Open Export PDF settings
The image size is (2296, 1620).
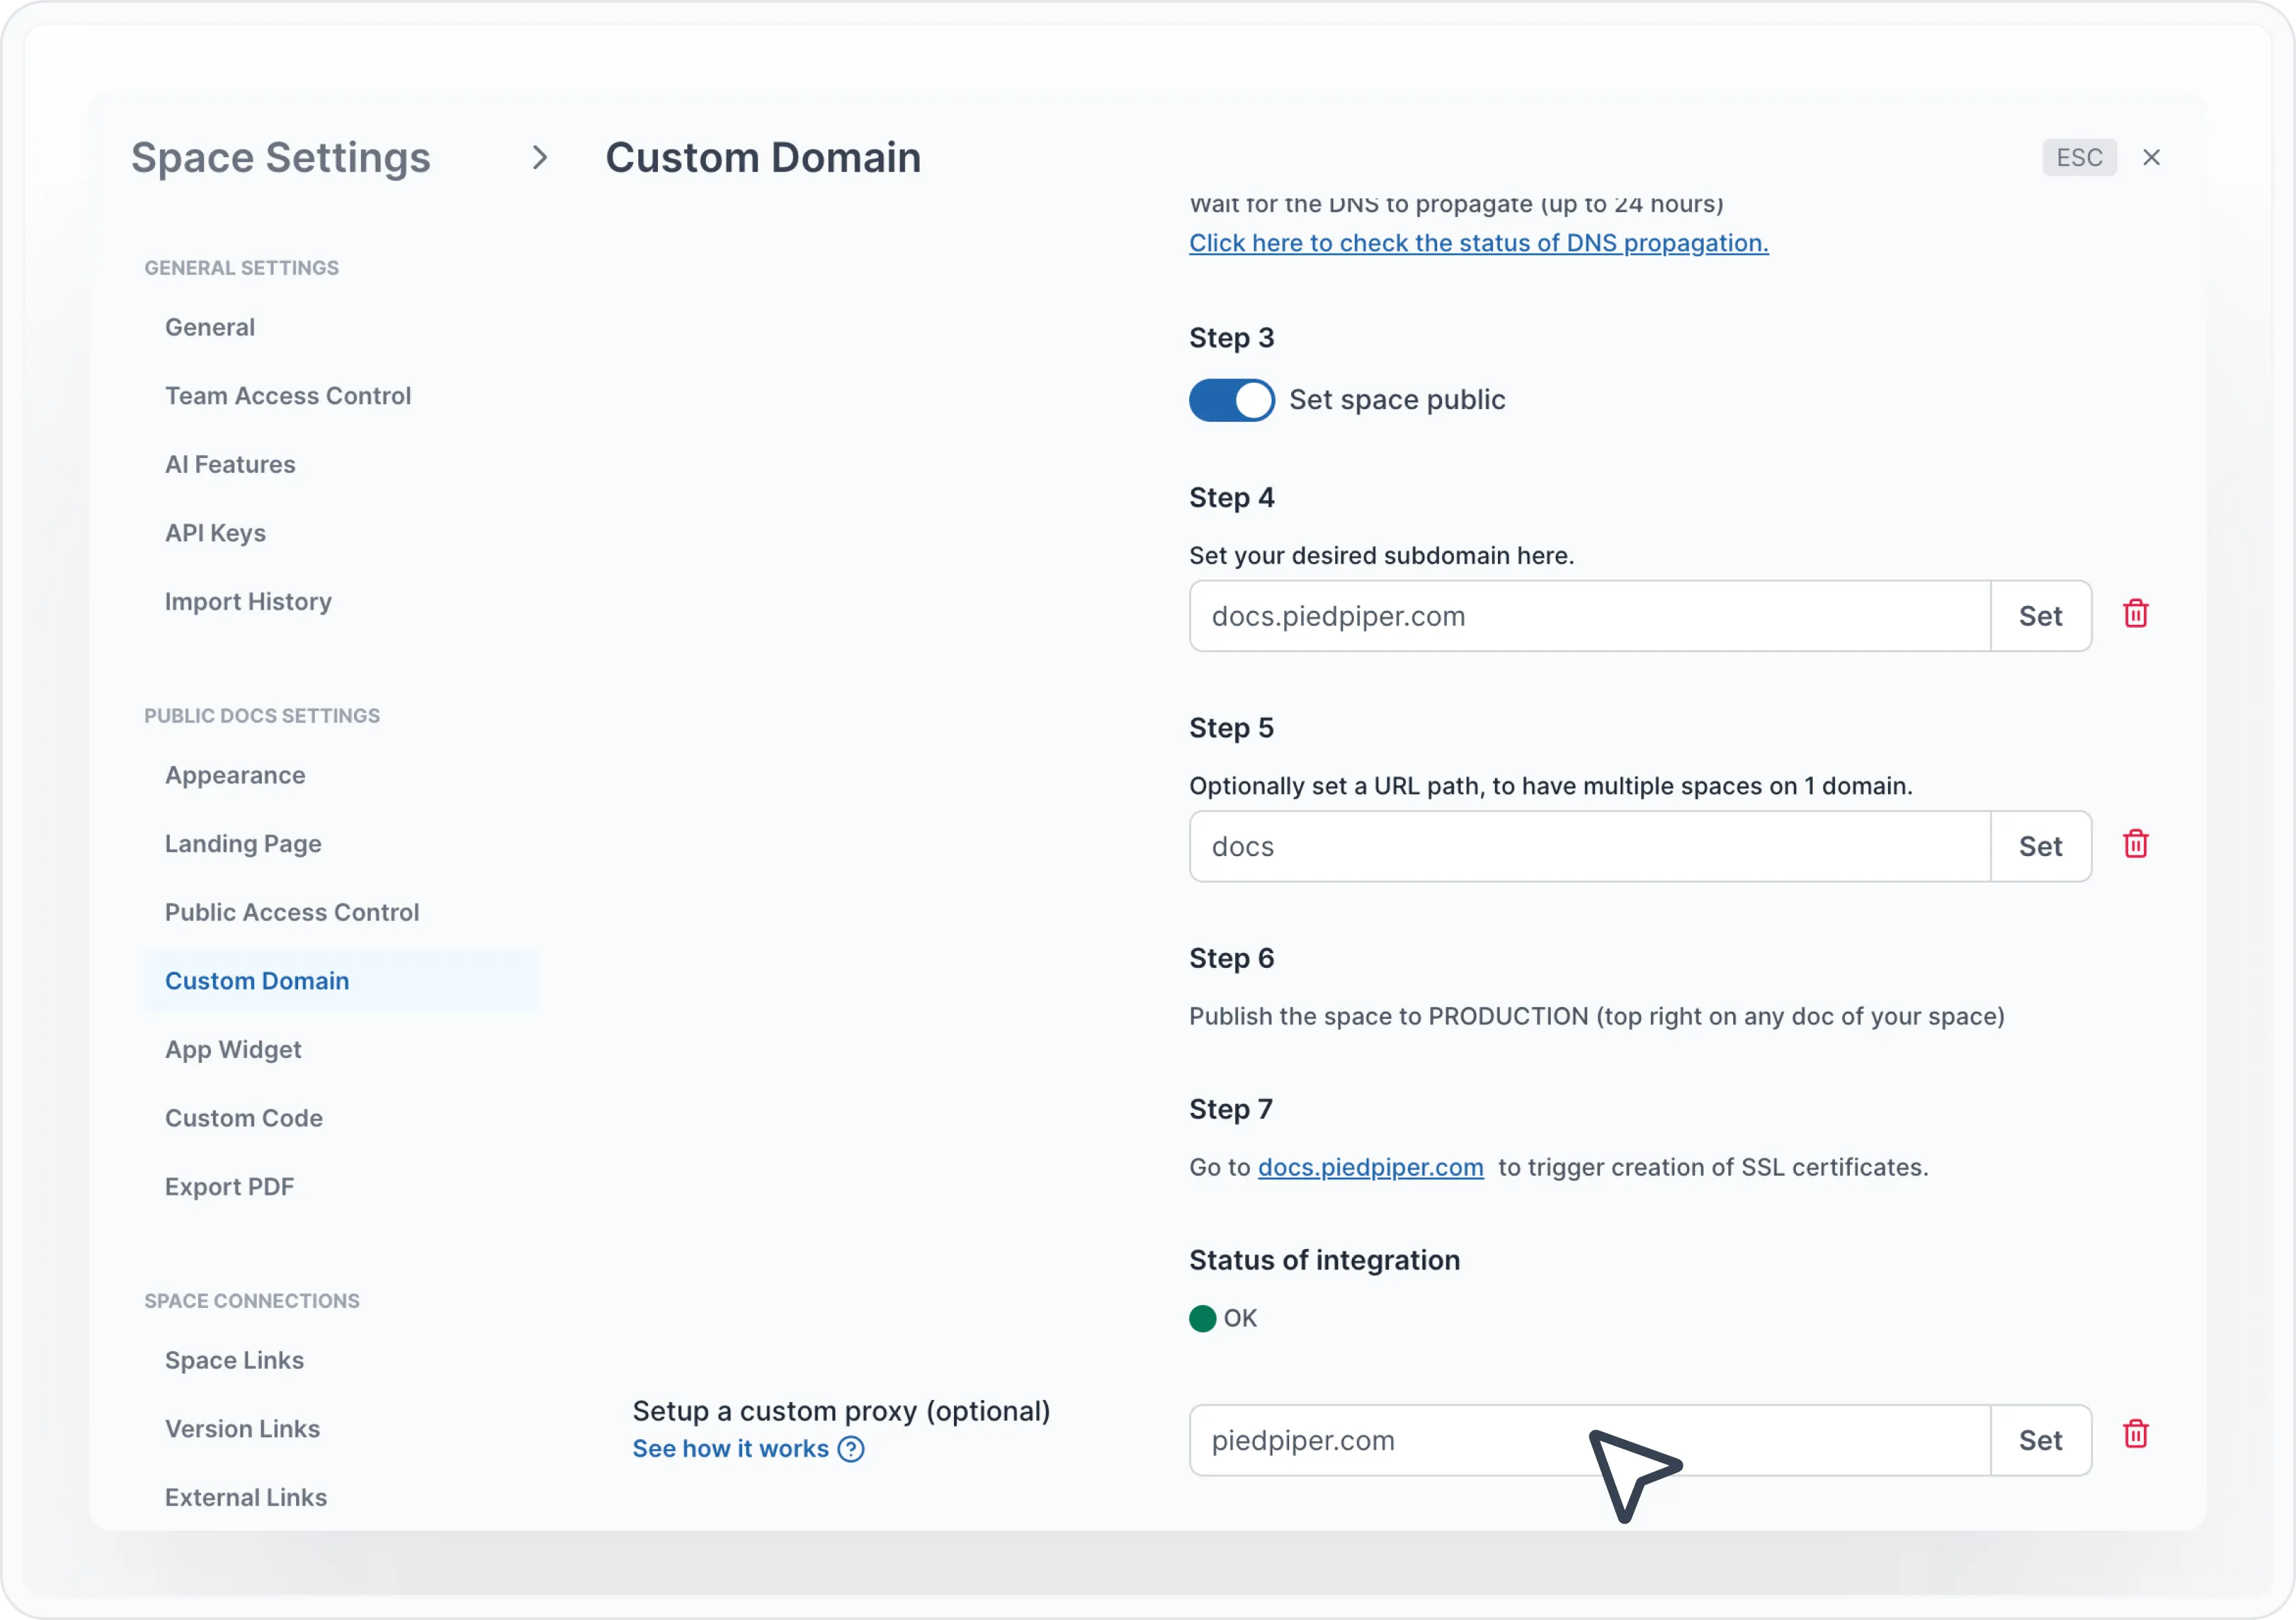pyautogui.click(x=230, y=1187)
